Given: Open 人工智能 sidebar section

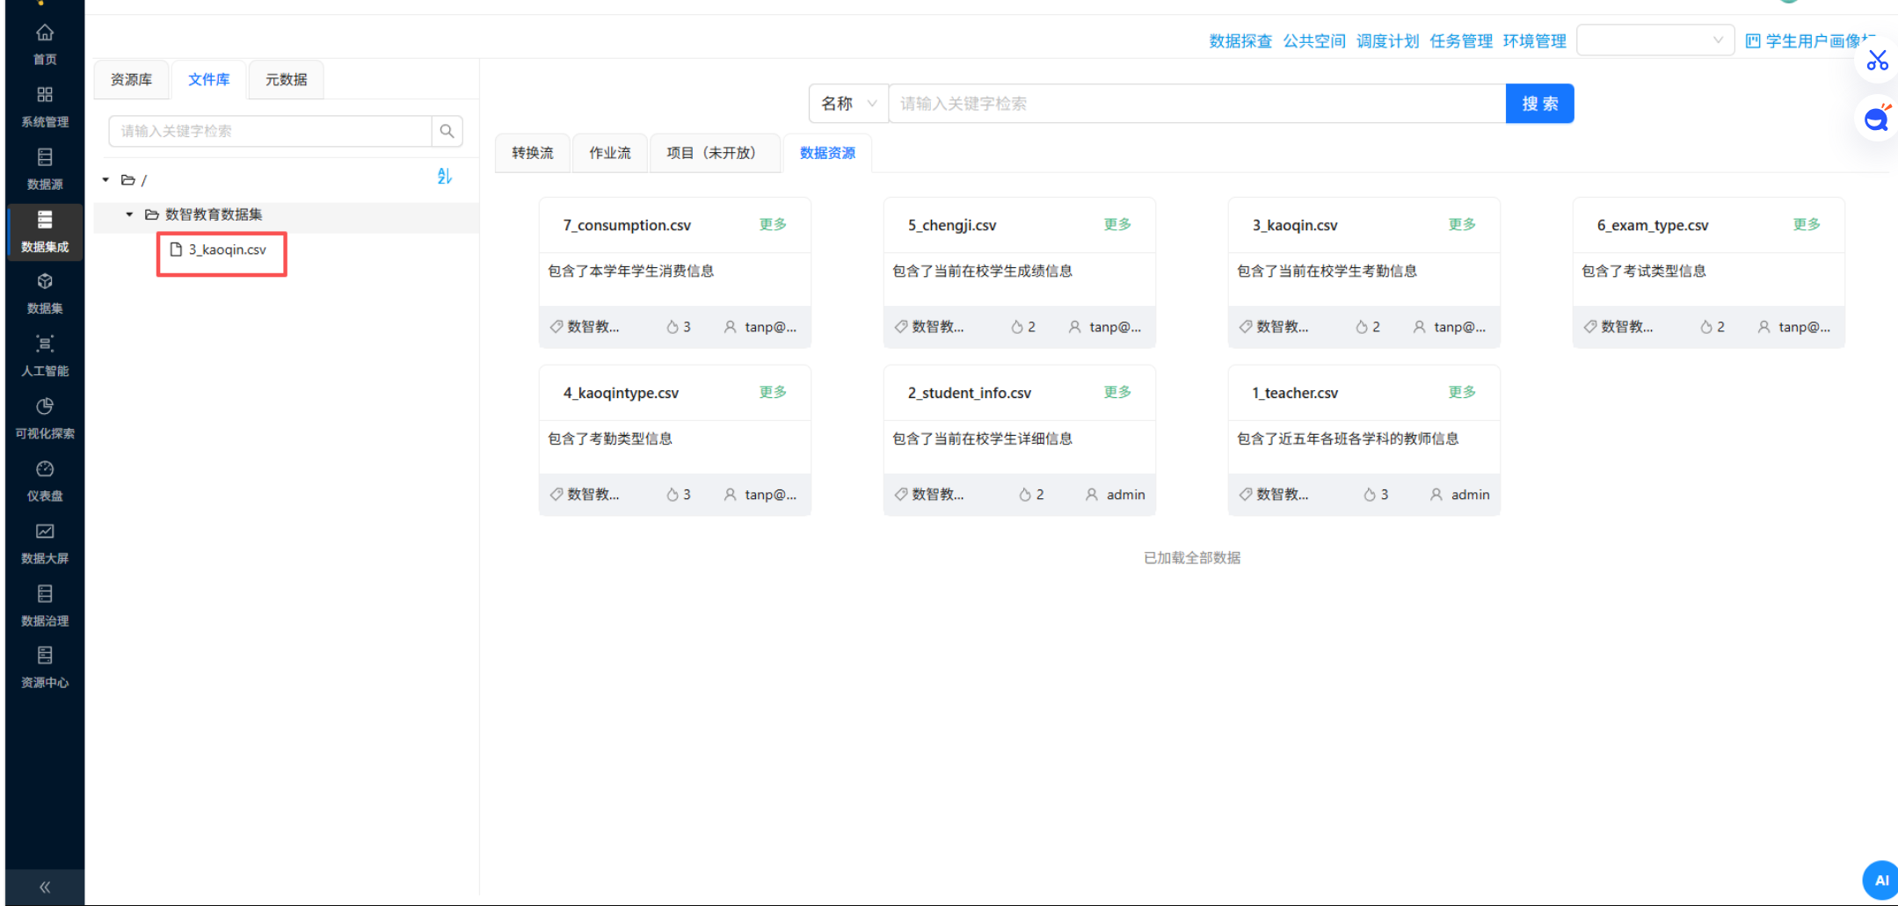Looking at the screenshot, I should coord(45,355).
